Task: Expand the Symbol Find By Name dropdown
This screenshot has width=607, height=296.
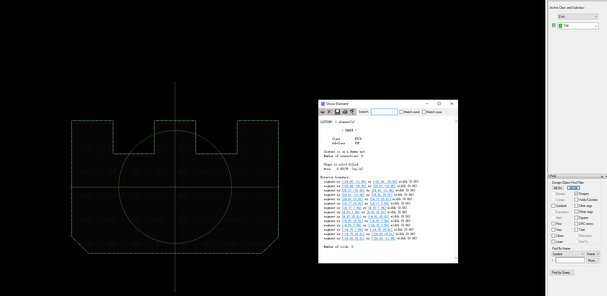Action: [x=568, y=254]
